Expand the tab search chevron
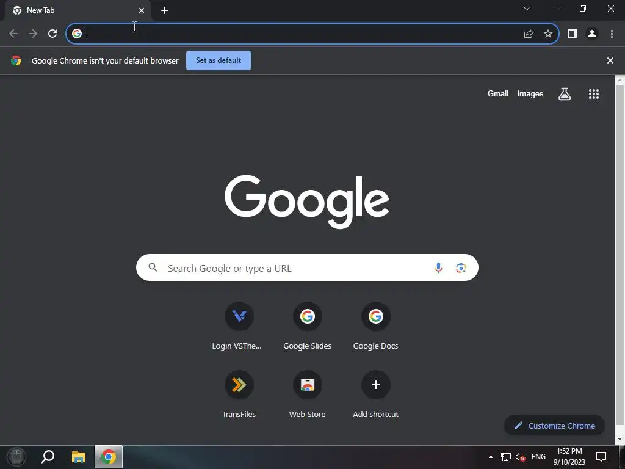 tap(527, 9)
